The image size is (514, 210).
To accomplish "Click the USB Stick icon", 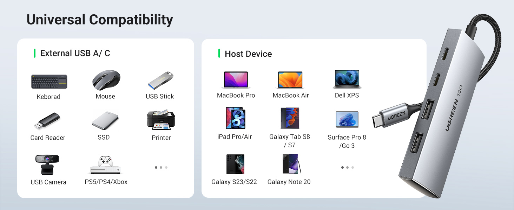I will [161, 80].
